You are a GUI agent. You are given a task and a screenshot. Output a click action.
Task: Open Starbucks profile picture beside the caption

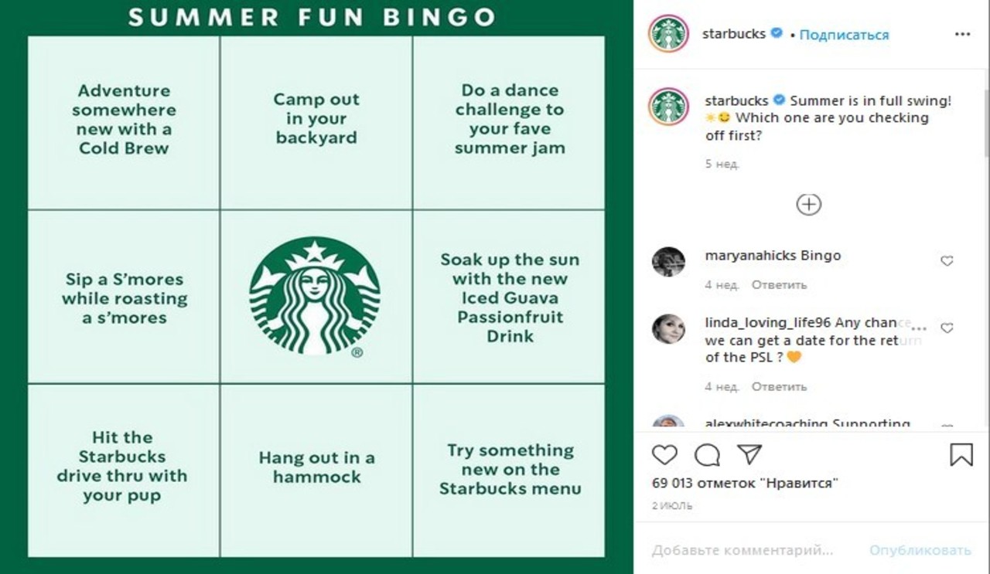pyautogui.click(x=669, y=107)
